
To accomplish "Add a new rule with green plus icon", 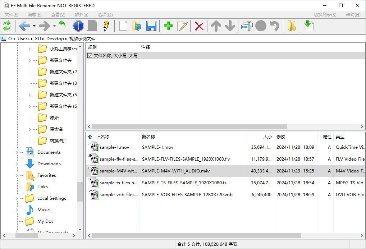I will (x=168, y=26).
